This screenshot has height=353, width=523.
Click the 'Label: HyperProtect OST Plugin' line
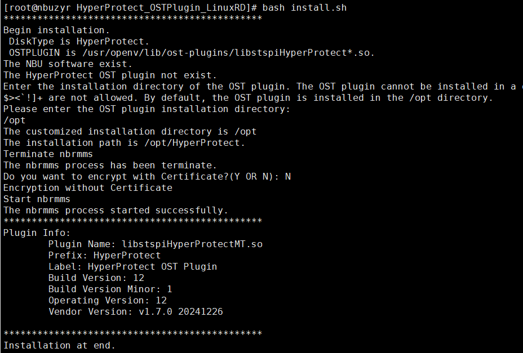(x=133, y=267)
